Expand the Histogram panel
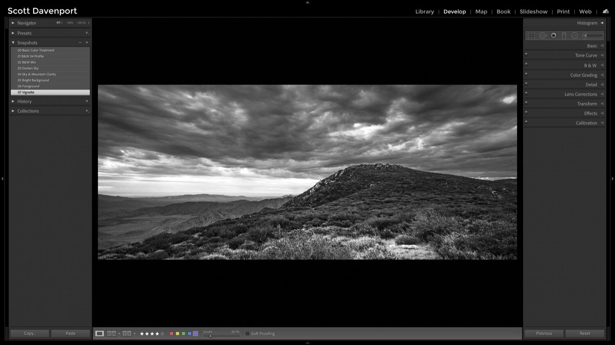Viewport: 615px width, 345px height. click(x=602, y=23)
